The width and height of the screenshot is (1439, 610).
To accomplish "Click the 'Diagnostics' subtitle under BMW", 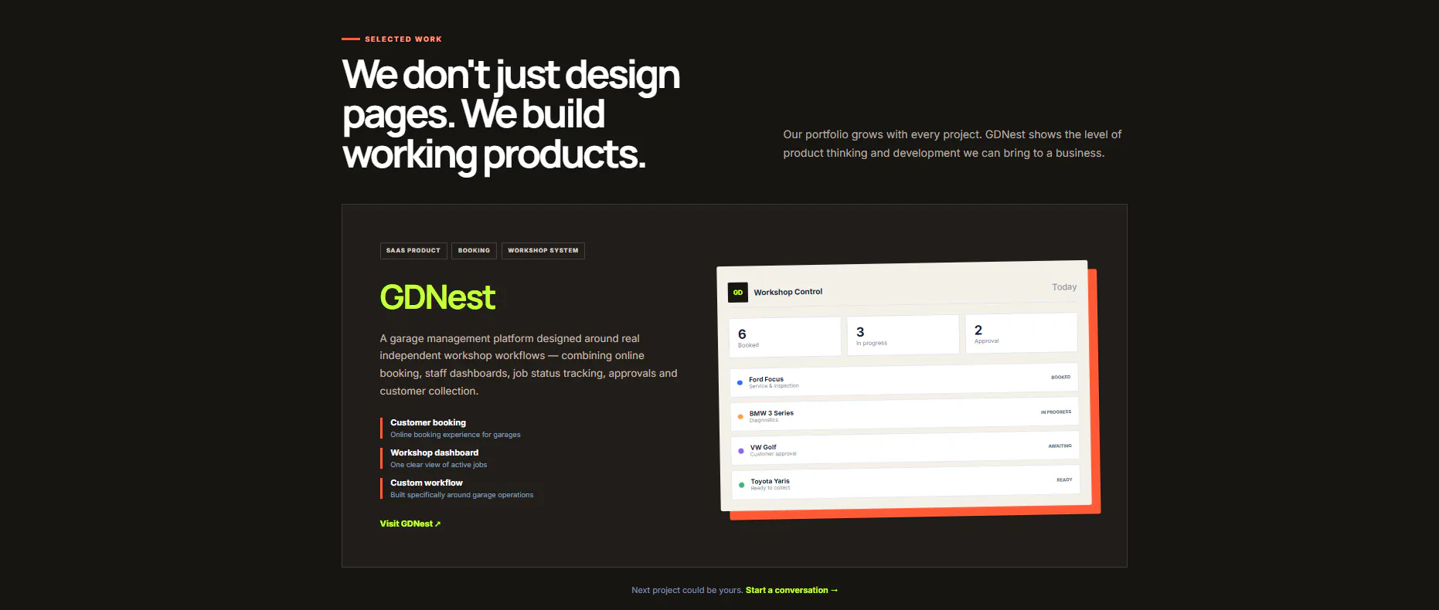I will tap(764, 420).
